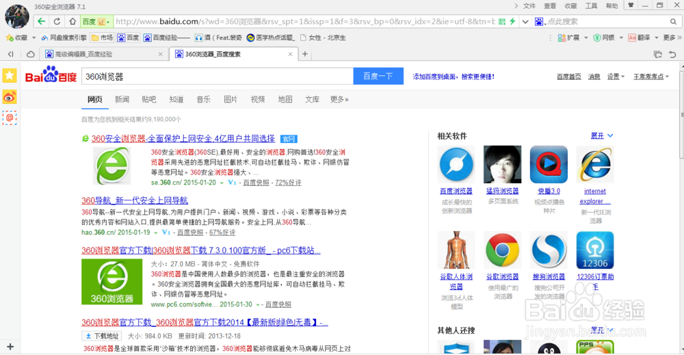Expand 相关软件 with the 展开 link
The image size is (684, 355).
click(x=601, y=135)
